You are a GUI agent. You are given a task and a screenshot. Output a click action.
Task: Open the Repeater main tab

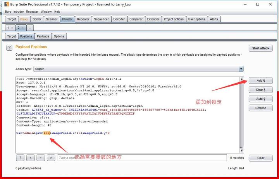point(83,19)
